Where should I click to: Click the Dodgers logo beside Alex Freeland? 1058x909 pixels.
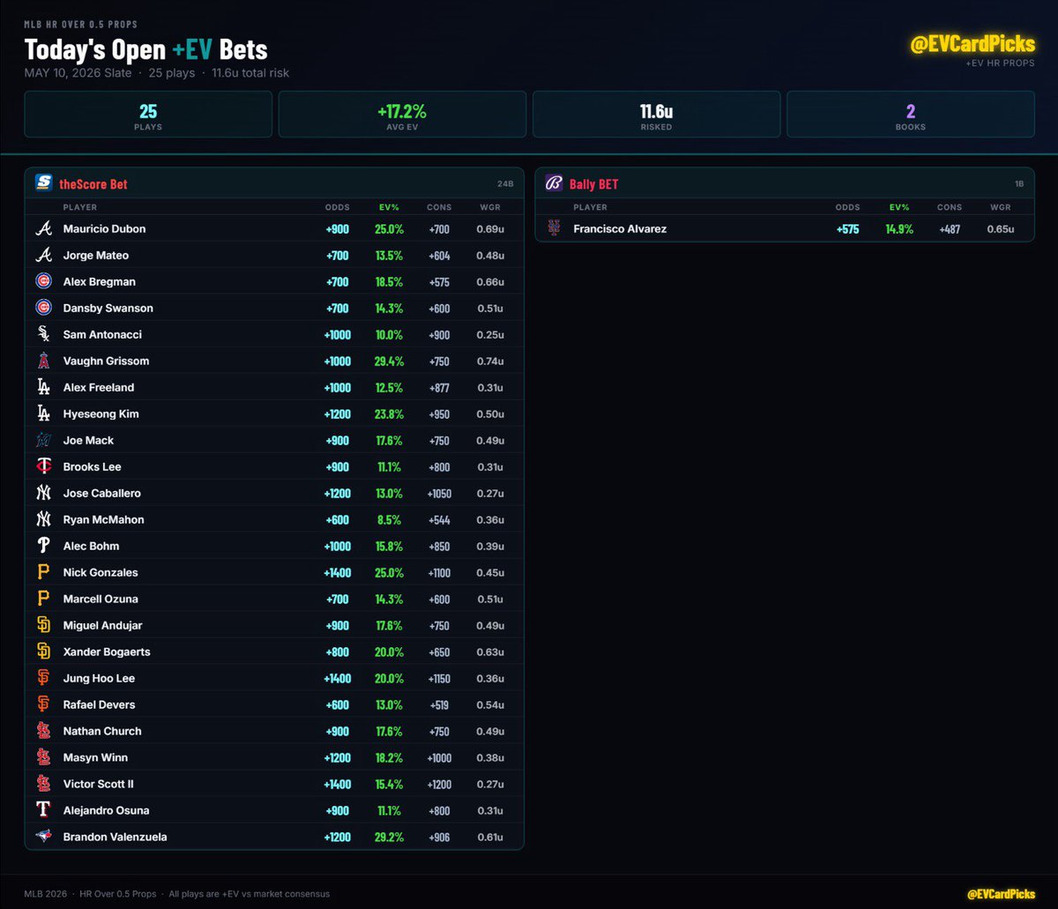click(43, 387)
